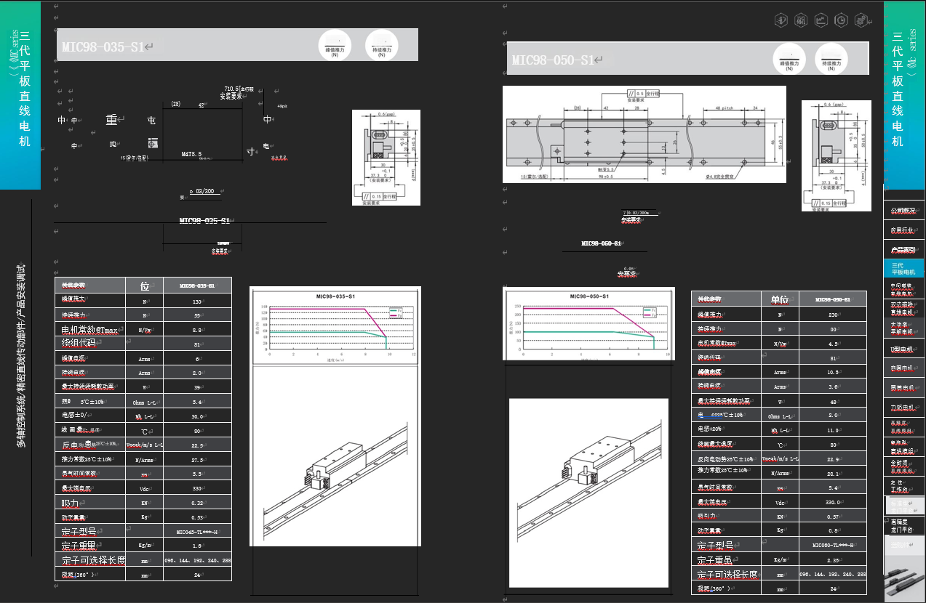Open the 产品系列 sidebar tab

[x=903, y=250]
